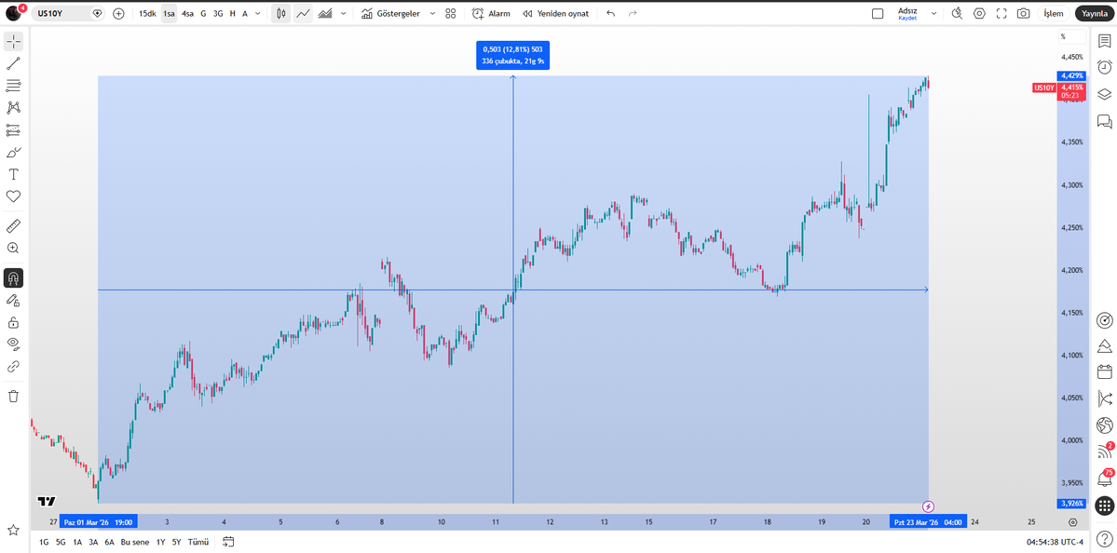Viewport: 1117px width, 553px height.
Task: Toggle stay in drawing mode
Action: [x=14, y=301]
